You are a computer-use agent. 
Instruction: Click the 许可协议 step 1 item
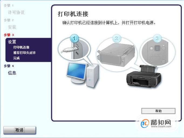point(16,12)
